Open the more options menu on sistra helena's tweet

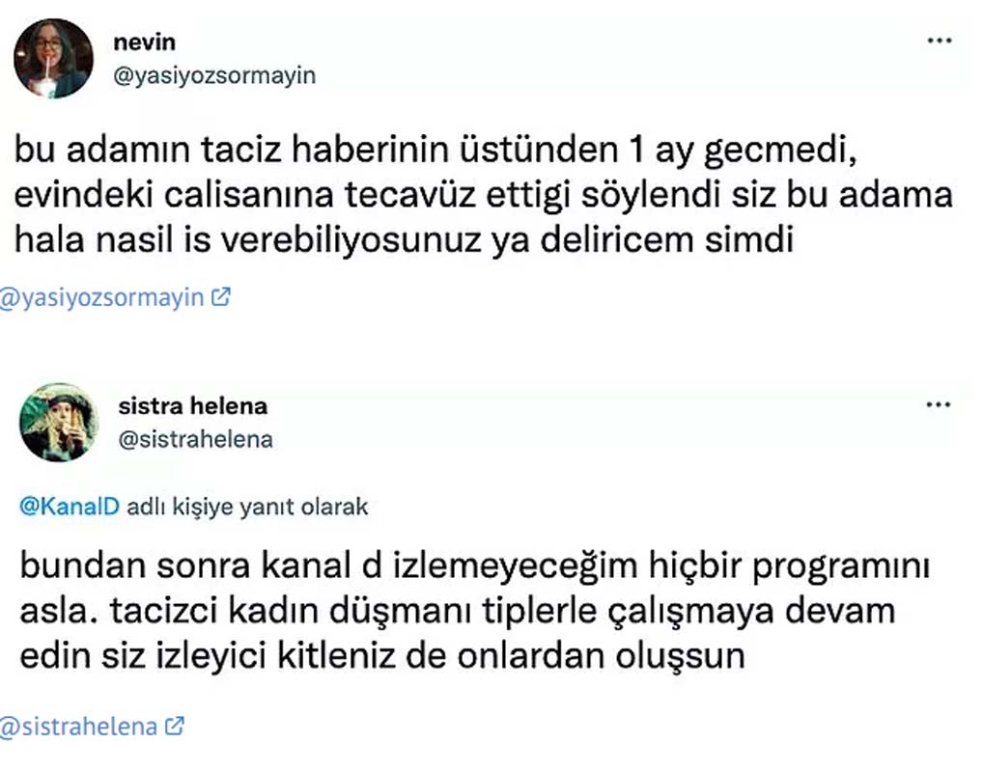[x=938, y=403]
